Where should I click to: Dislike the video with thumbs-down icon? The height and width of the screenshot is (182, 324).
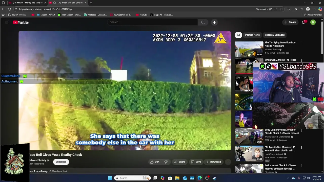[x=166, y=162]
